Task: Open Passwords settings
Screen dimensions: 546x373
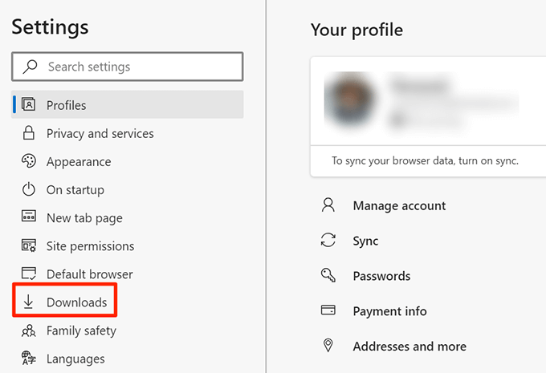Action: [381, 276]
